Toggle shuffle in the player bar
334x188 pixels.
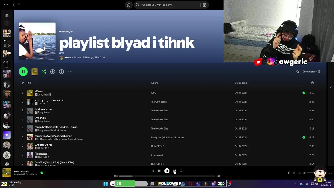pyautogui.click(x=153, y=171)
